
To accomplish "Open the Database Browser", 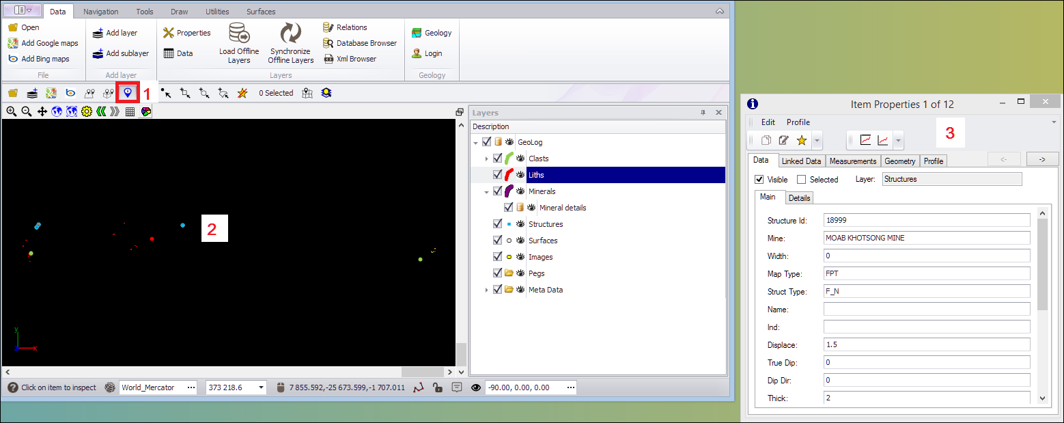I will click(360, 43).
